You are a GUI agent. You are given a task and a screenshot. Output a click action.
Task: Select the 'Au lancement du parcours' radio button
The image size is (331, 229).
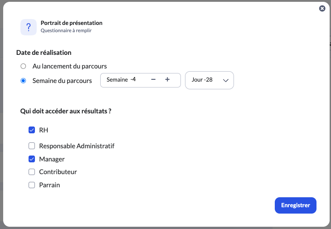coord(23,66)
